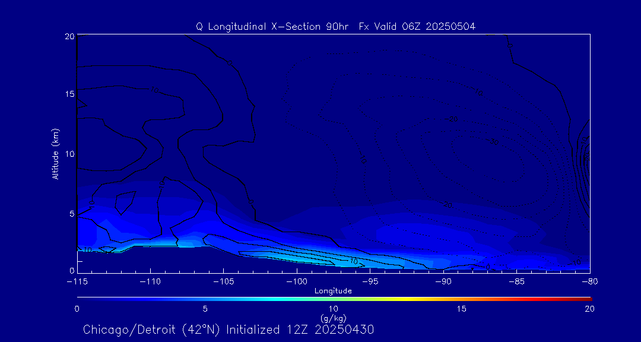This screenshot has height=342, width=641.
Task: Click the 5 km altitude tick label
Action: point(70,213)
